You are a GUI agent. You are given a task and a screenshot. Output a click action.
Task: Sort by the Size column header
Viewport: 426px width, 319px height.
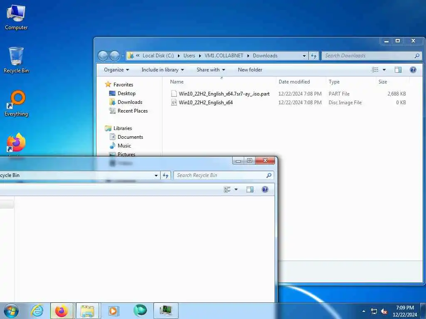click(x=383, y=82)
